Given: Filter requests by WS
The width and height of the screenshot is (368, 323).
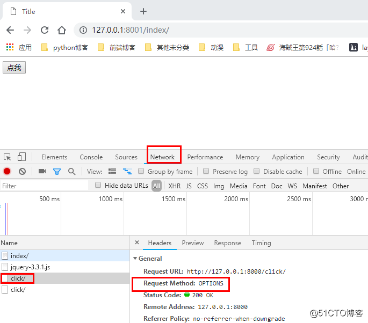Looking at the screenshot, I should (x=292, y=186).
